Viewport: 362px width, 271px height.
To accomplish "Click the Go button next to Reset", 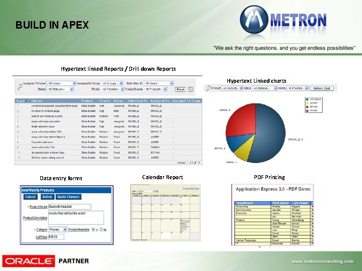I will [x=190, y=89].
